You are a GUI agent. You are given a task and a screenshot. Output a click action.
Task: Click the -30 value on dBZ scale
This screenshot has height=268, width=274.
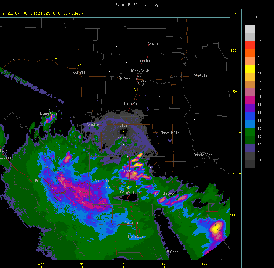(x=260, y=168)
